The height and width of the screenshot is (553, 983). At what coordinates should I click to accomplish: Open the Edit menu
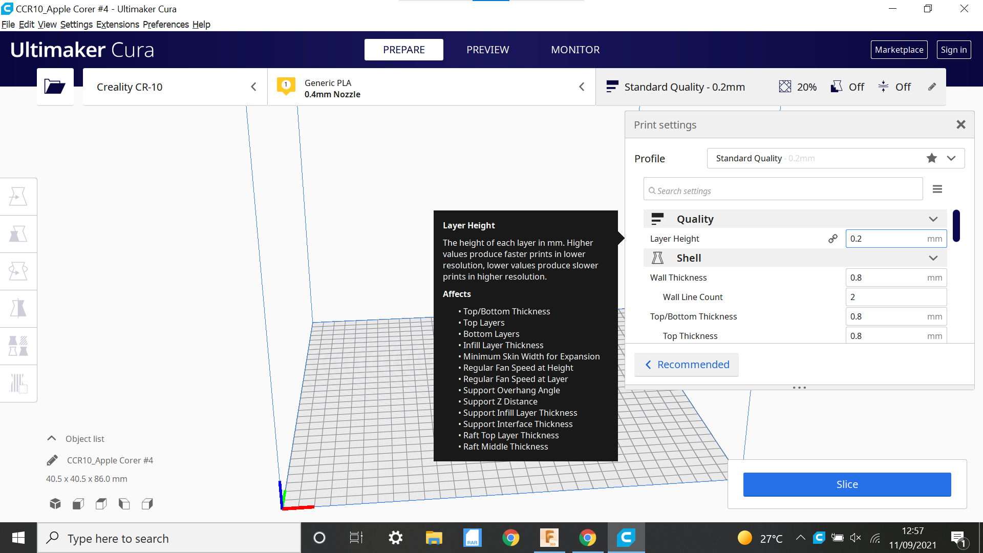27,25
